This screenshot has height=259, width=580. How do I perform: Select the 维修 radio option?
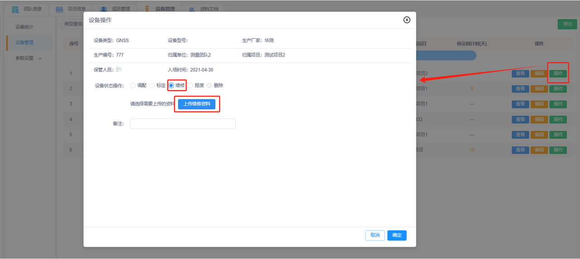coord(171,85)
